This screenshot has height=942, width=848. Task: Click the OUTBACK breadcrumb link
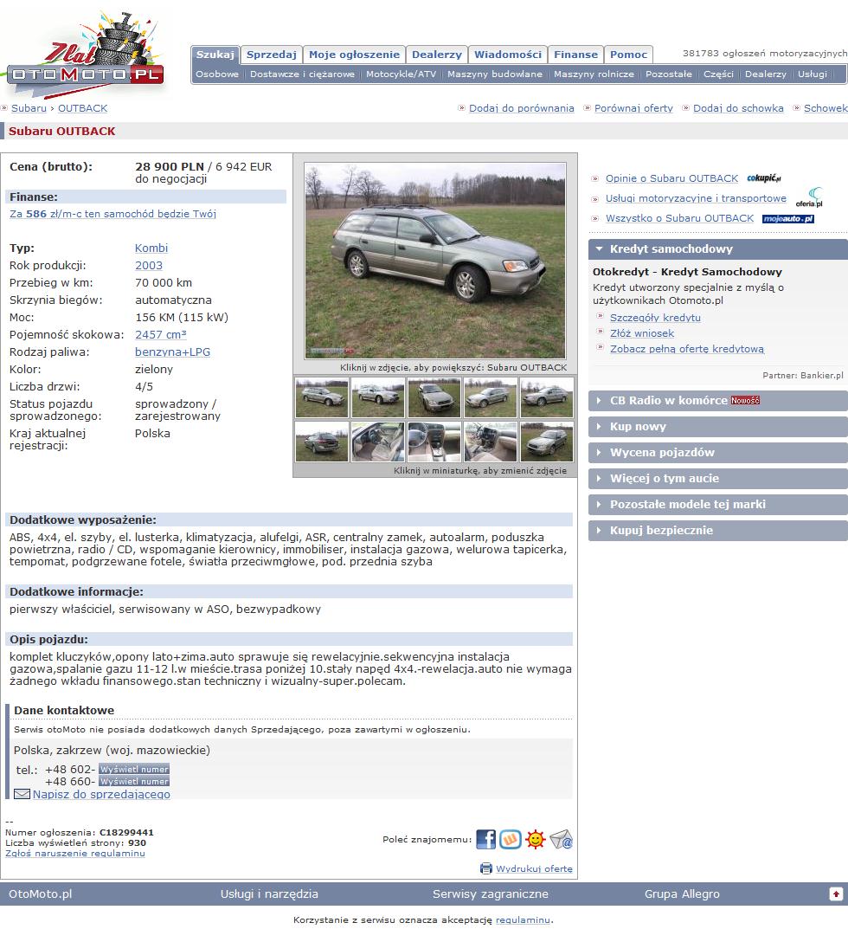tap(82, 108)
